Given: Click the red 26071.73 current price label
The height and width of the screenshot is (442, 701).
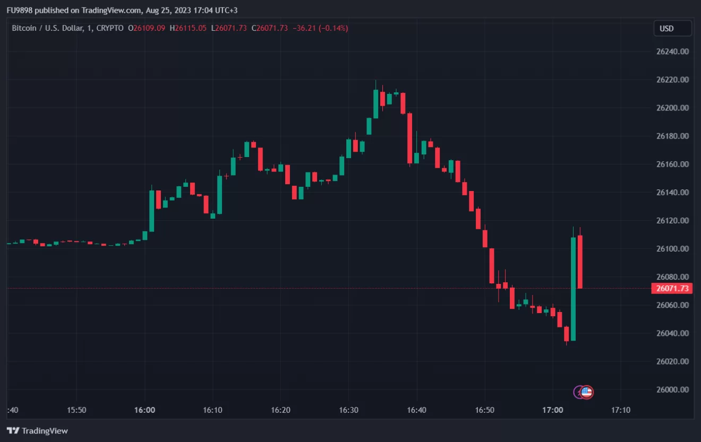Looking at the screenshot, I should click(672, 289).
